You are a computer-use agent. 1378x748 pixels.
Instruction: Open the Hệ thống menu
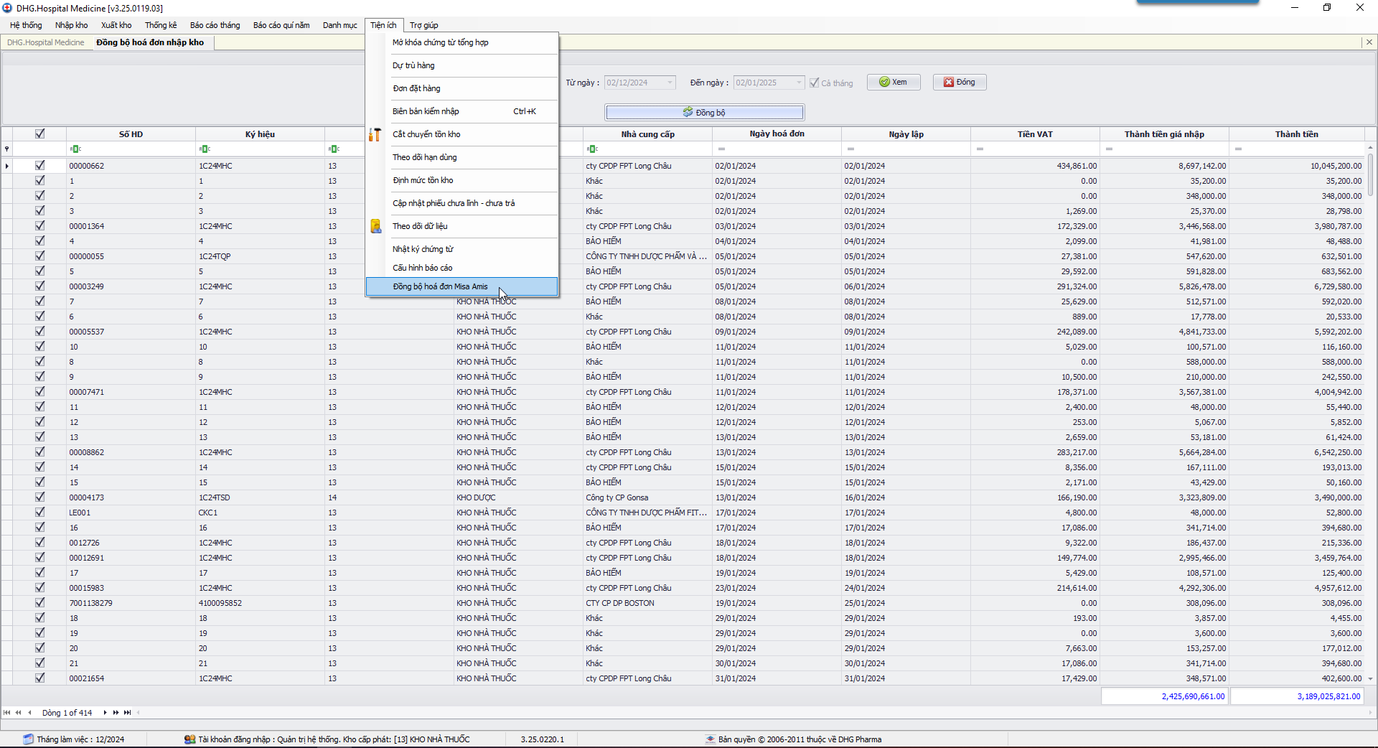click(26, 25)
